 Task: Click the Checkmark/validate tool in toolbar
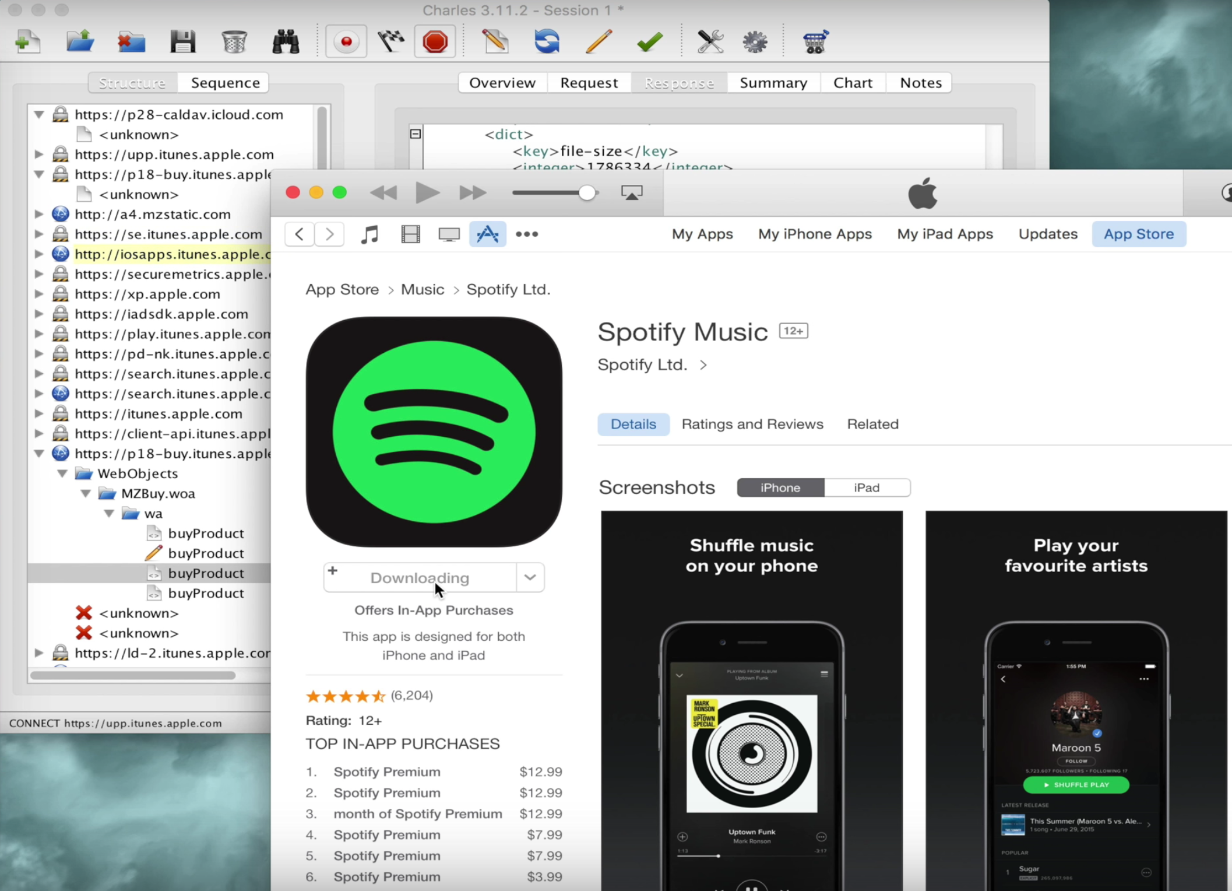[x=650, y=40]
